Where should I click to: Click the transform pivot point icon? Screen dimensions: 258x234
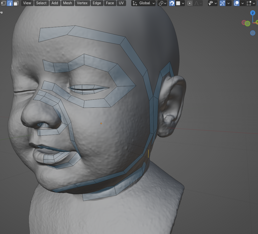[x=161, y=3]
